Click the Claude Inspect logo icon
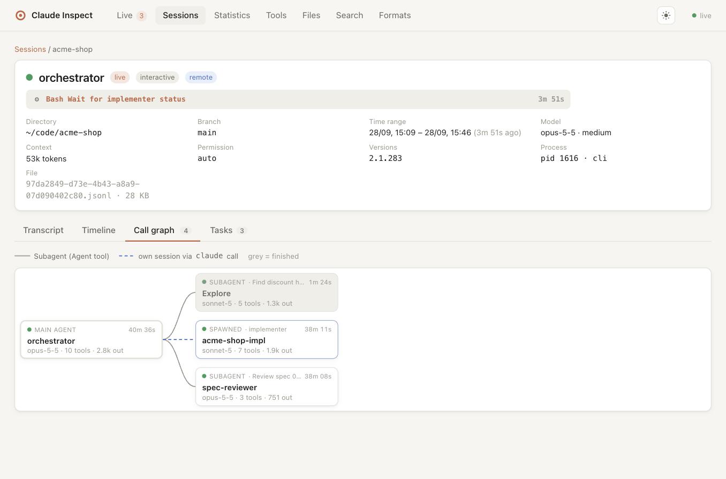 (x=20, y=16)
